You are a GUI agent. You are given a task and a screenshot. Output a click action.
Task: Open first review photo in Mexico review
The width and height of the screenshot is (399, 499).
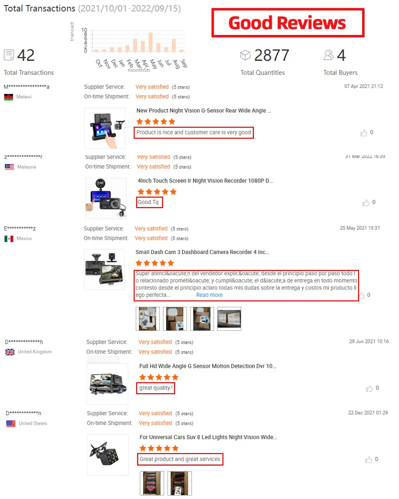(148, 319)
